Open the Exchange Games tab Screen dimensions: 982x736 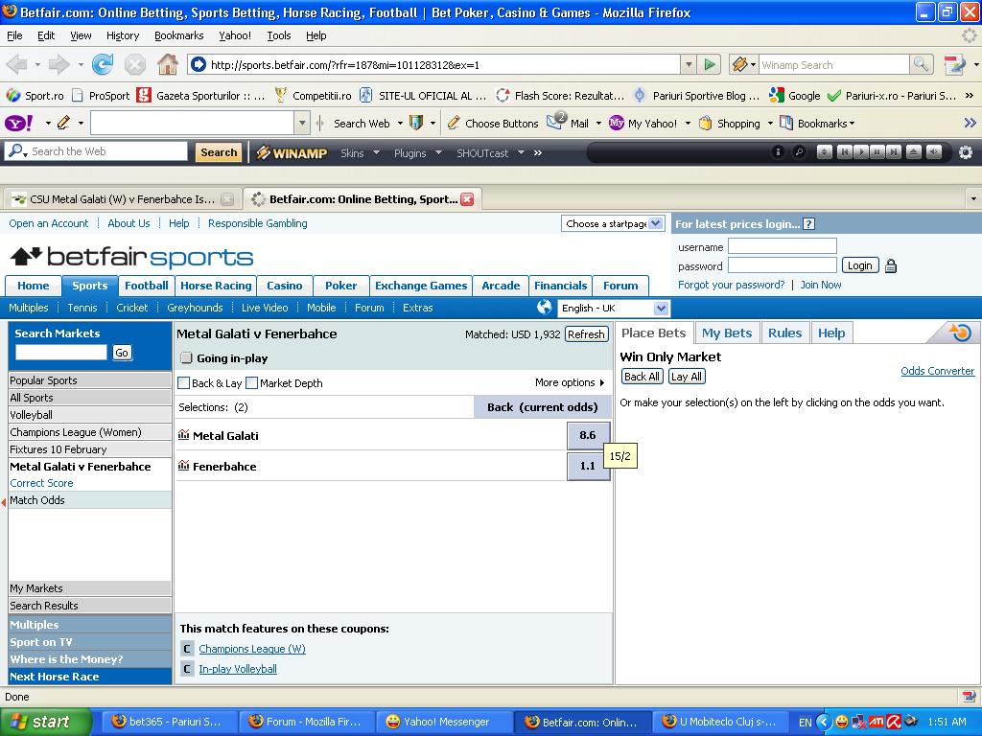click(x=421, y=286)
